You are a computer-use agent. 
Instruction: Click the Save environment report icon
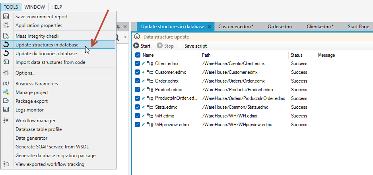(x=6, y=16)
